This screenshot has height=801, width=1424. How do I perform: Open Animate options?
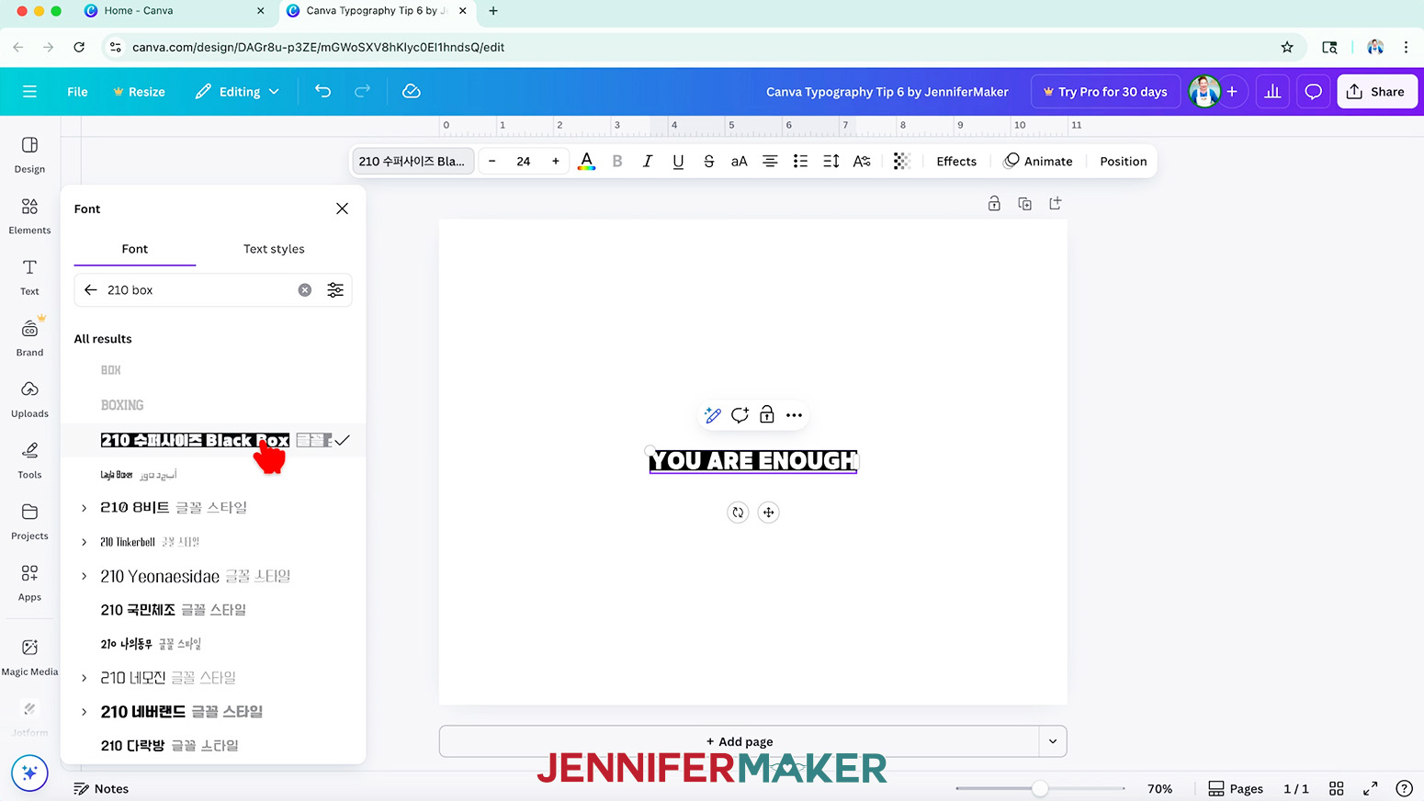coord(1038,161)
